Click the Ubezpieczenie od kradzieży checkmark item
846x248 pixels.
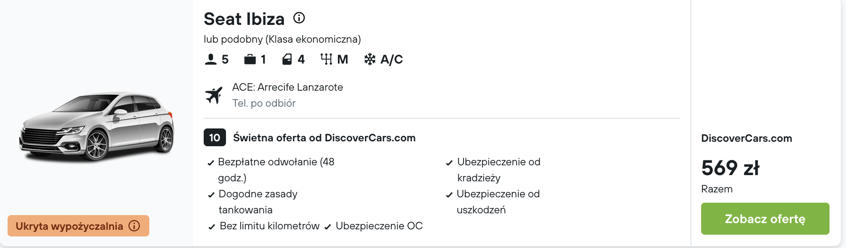[x=493, y=170]
